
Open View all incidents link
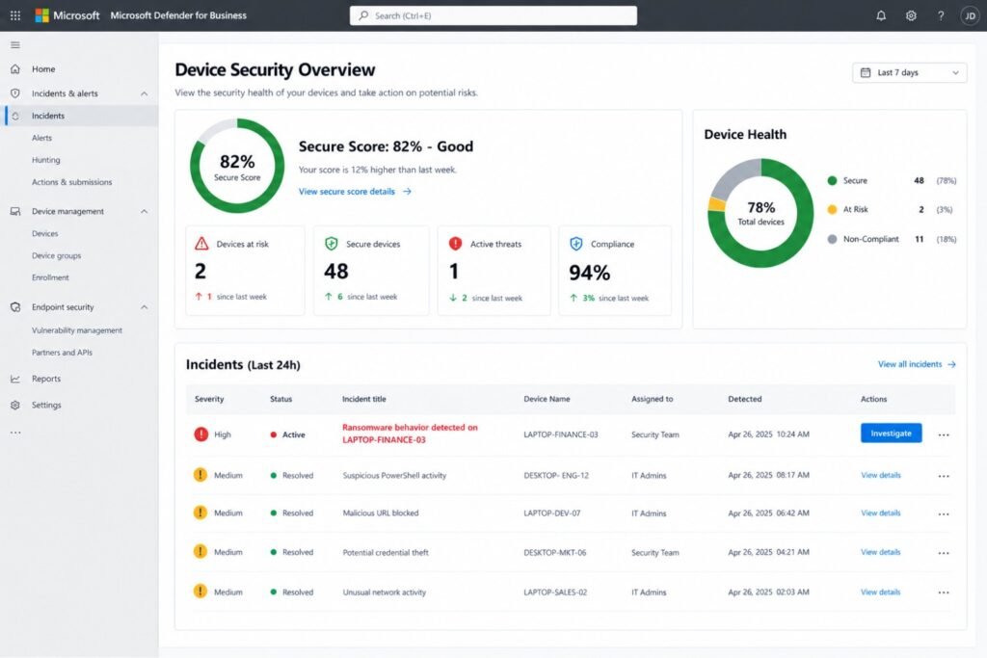coord(917,364)
